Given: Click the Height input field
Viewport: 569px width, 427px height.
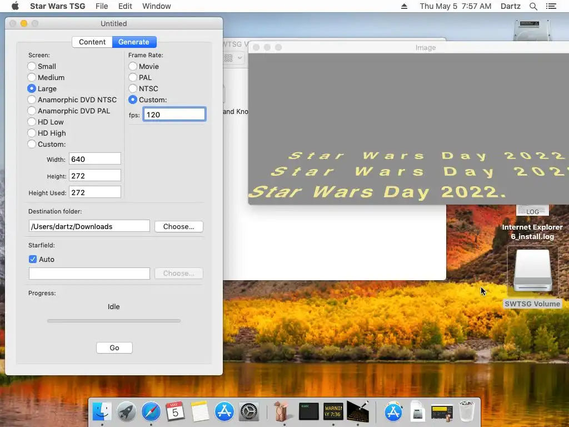Looking at the screenshot, I should [94, 176].
